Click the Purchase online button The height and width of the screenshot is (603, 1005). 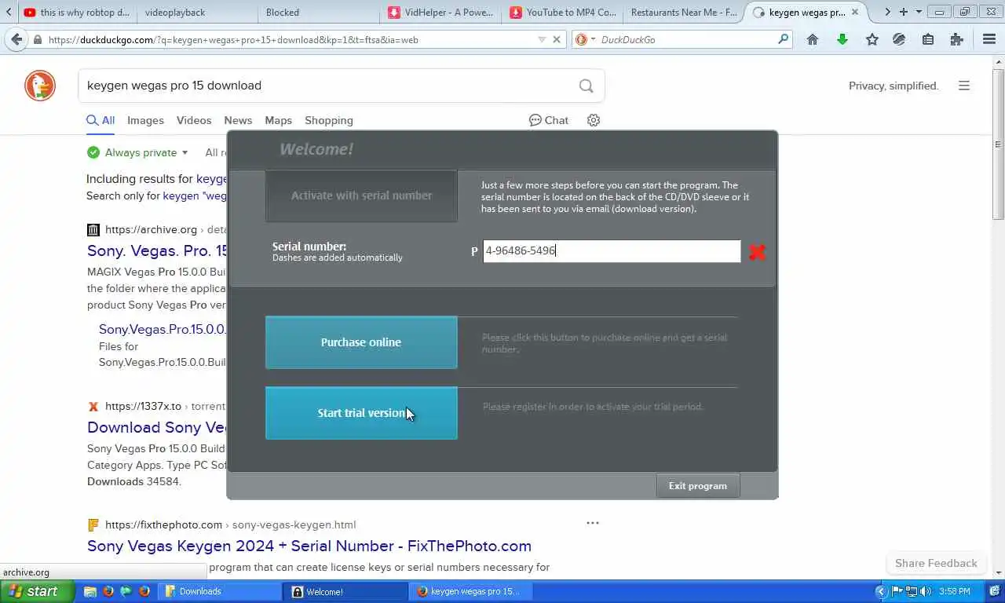click(361, 342)
